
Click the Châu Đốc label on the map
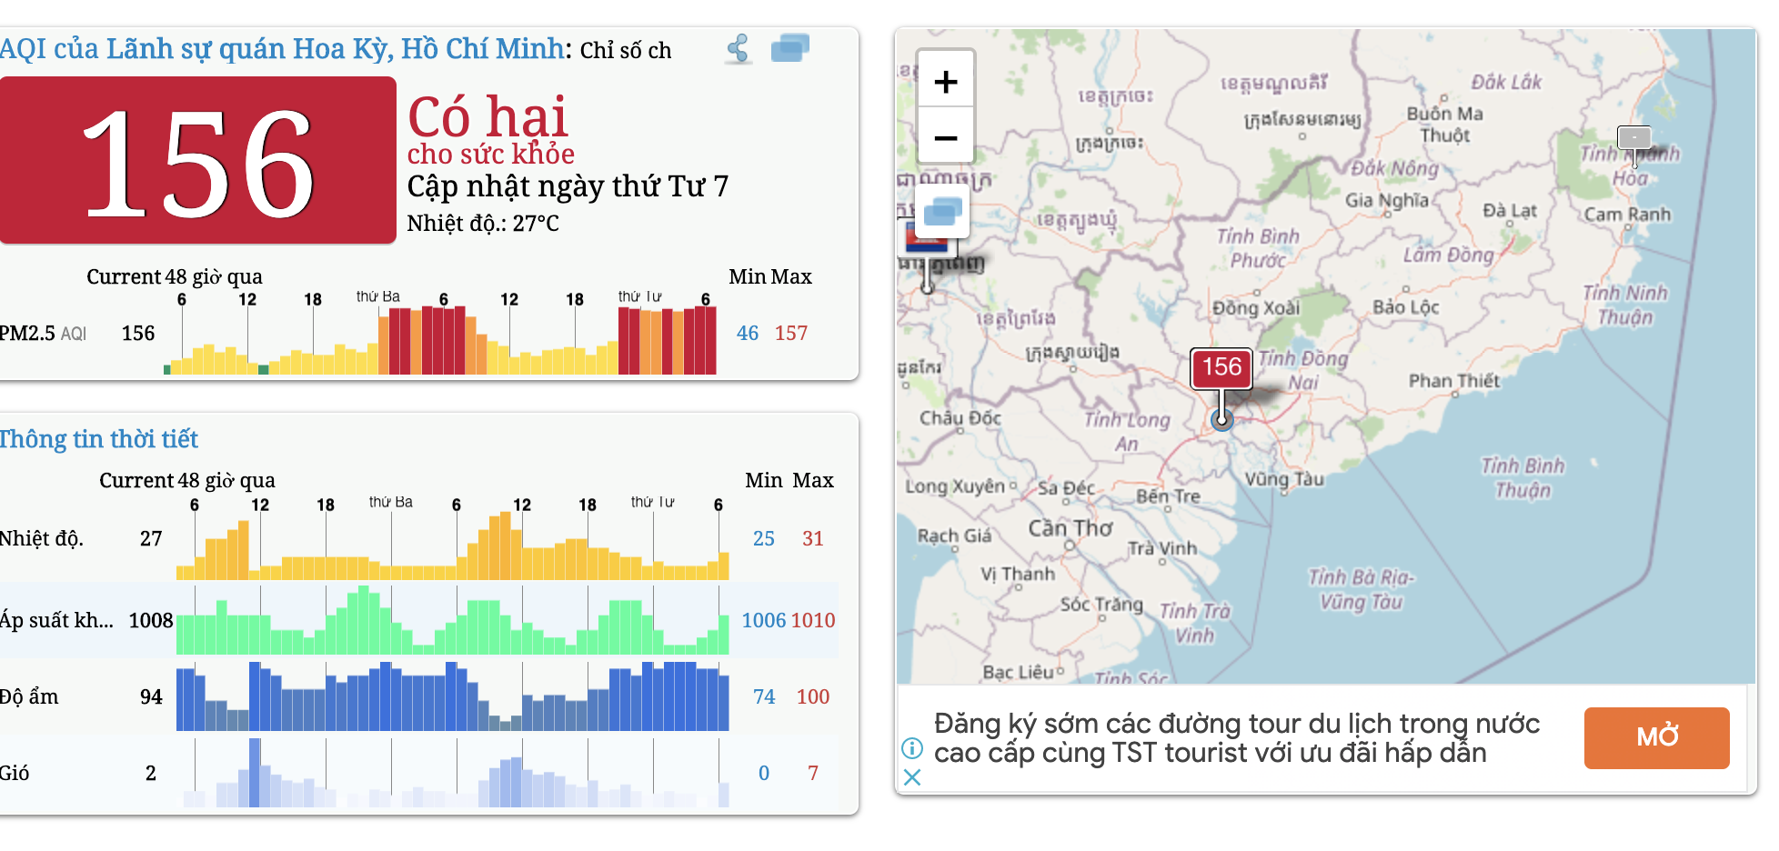click(960, 418)
